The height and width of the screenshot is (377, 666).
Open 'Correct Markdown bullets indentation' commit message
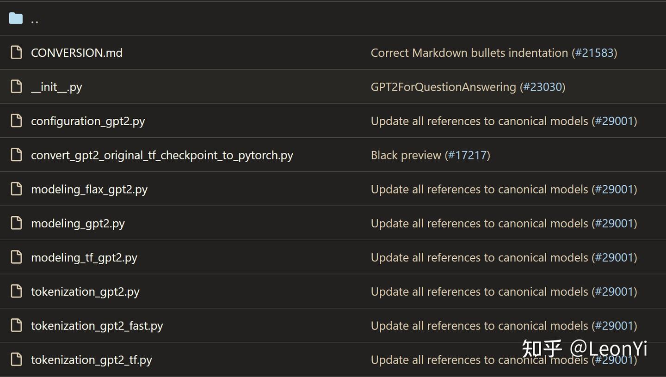pyautogui.click(x=469, y=53)
